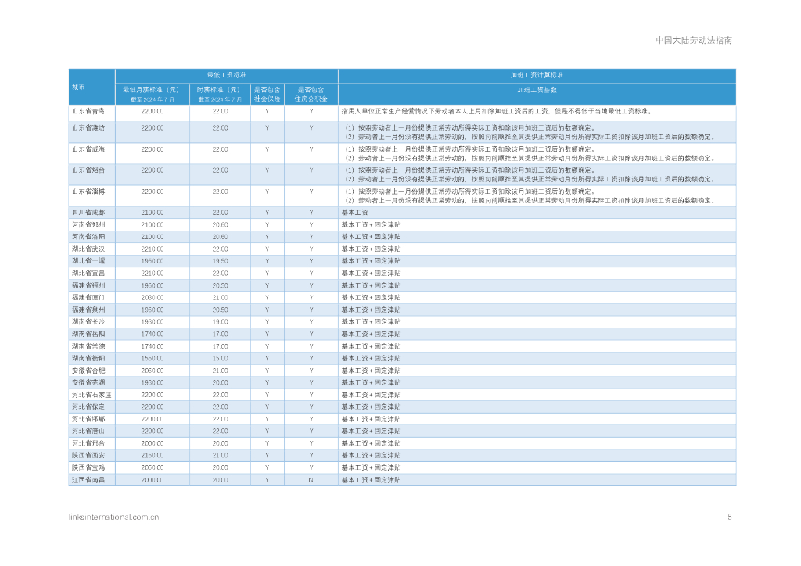This screenshot has height=566, width=801.
Task: Click 基本工资 + 固定津贴 in the 湖北省武汉 row
Action: tap(371, 249)
